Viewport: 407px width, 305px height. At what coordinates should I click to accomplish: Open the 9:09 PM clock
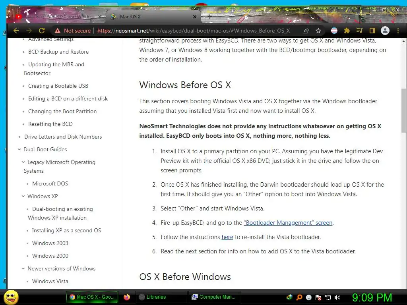coord(372,297)
